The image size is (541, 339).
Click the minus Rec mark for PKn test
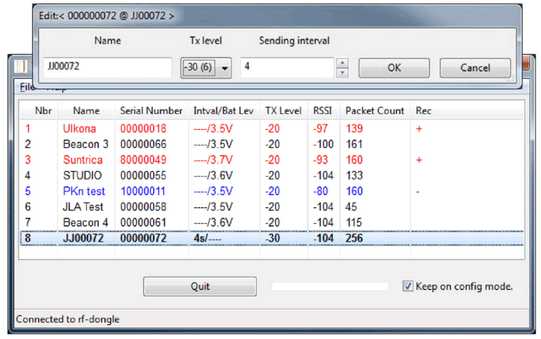(x=417, y=191)
